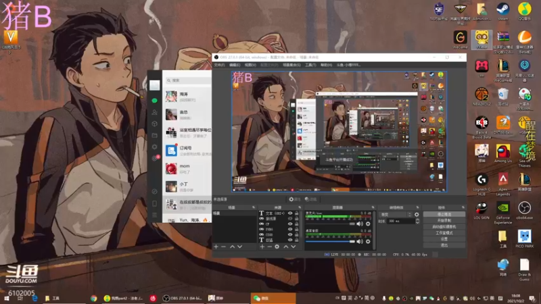The width and height of the screenshot is (541, 304).
Task: Add a new scene with the plus button in Scenes panel
Action: 216,247
